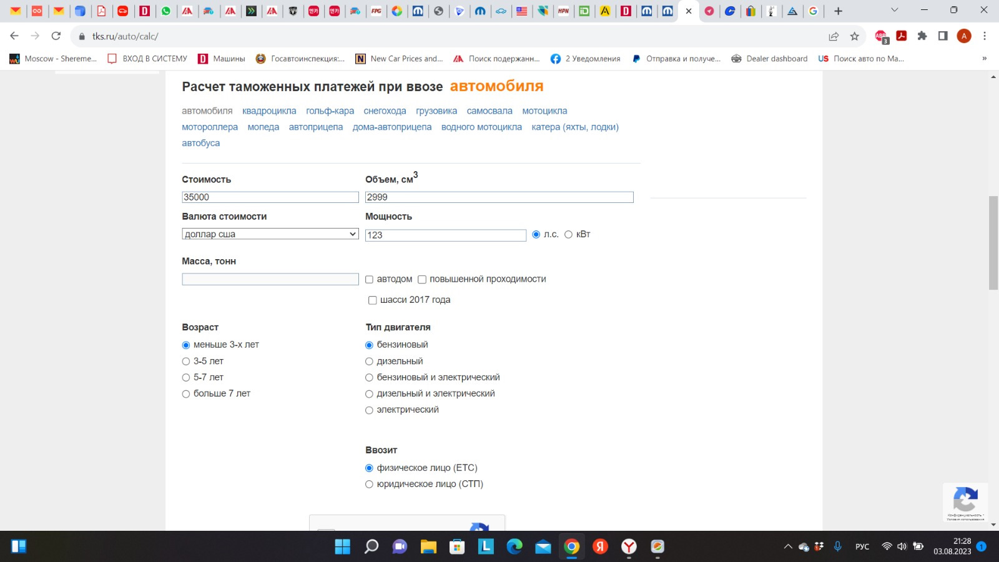Image resolution: width=999 pixels, height=562 pixels.
Task: Toggle the browser side panel icon
Action: coord(943,36)
